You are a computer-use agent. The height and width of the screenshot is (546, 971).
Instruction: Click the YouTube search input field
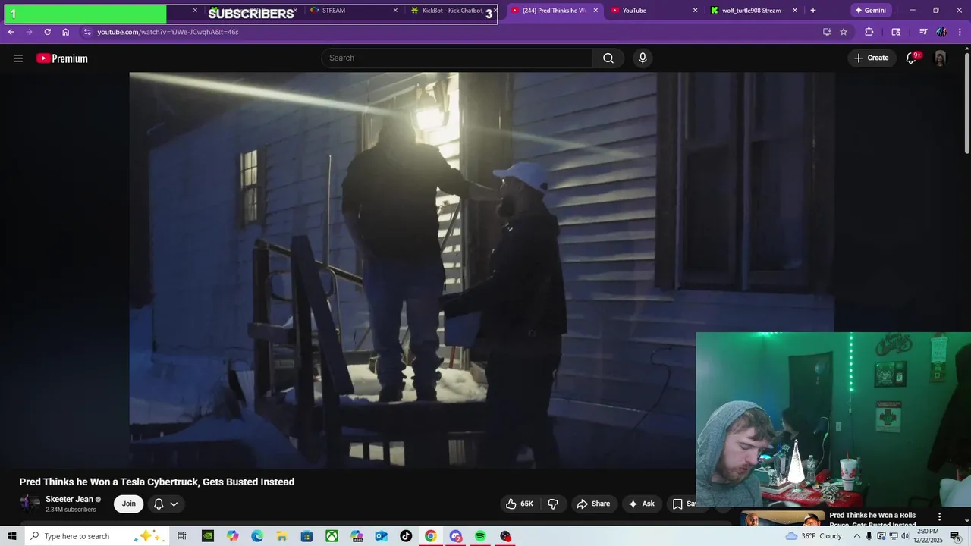457,58
